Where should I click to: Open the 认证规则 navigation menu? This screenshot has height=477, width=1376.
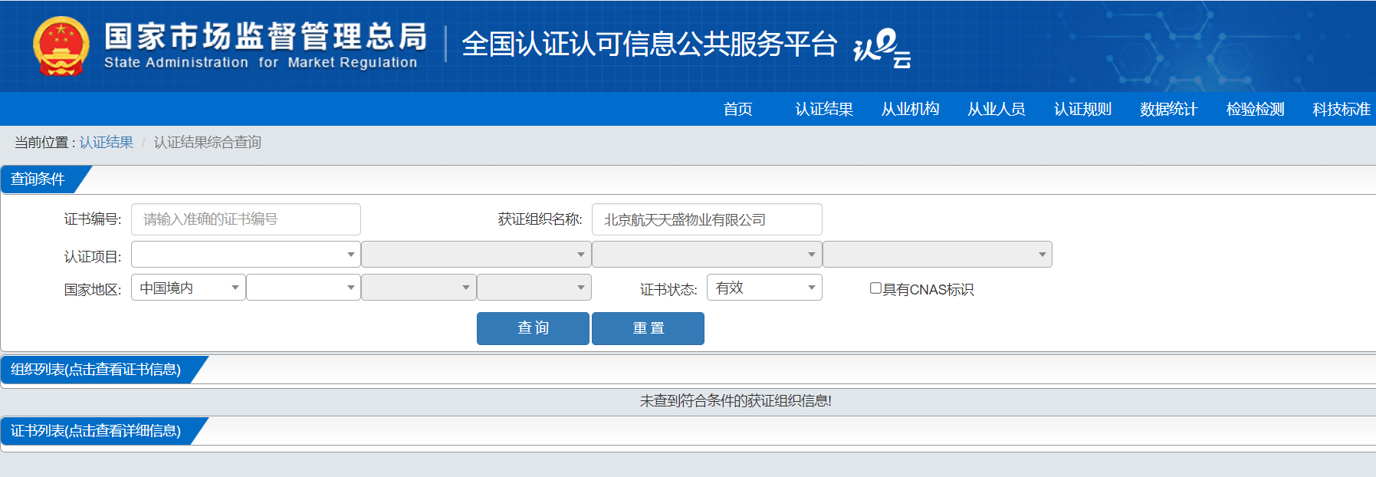1082,109
